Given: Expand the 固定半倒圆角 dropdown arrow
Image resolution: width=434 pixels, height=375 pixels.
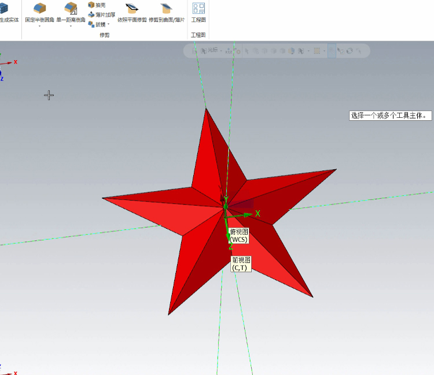Looking at the screenshot, I should 39,27.
